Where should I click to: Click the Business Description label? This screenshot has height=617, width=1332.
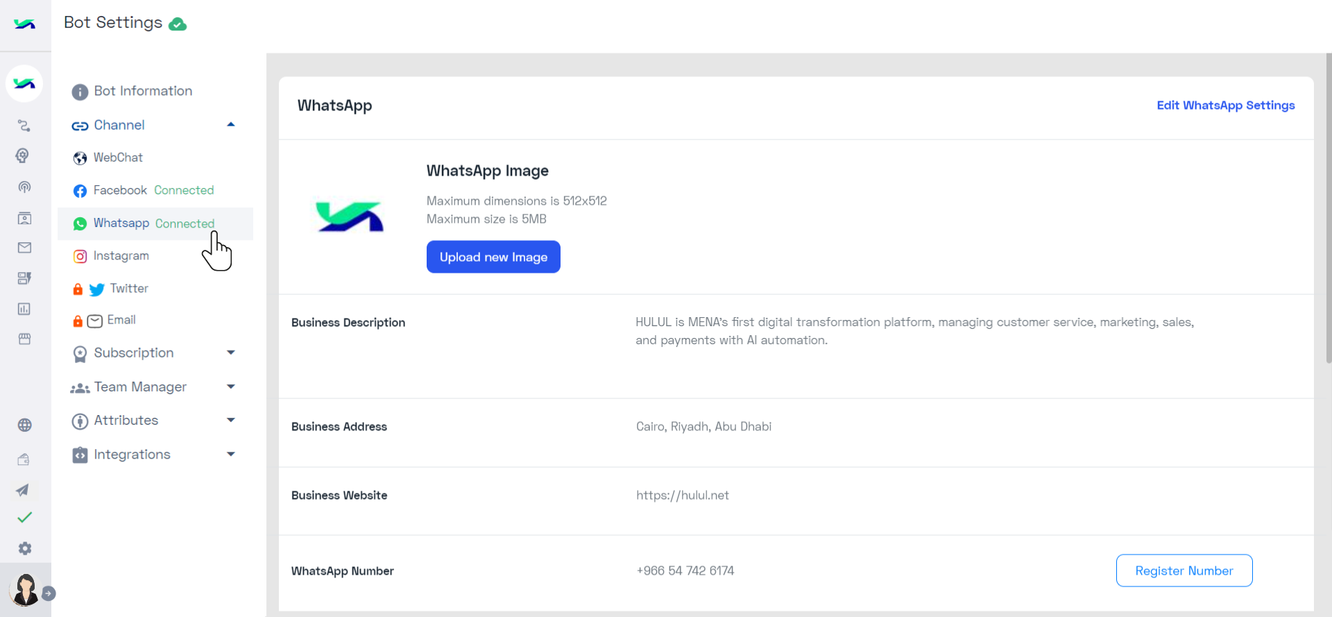pos(348,322)
